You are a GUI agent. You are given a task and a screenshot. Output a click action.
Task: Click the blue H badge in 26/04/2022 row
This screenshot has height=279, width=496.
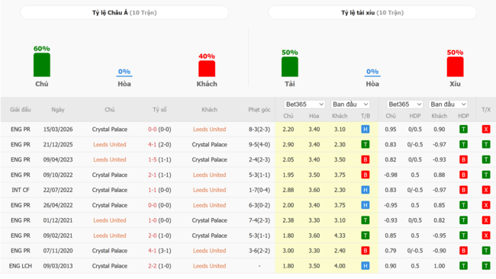[x=365, y=205]
